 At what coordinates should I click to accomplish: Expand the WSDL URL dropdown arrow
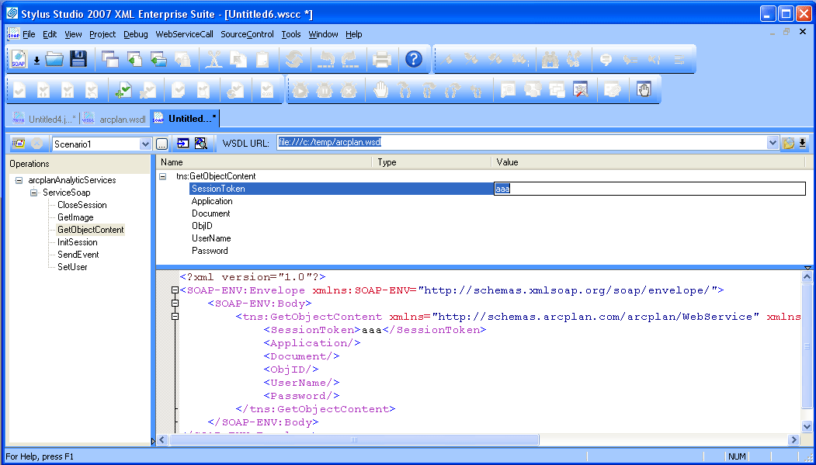point(773,144)
